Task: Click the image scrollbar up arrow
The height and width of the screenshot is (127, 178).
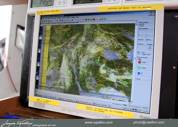Action: tap(136, 24)
